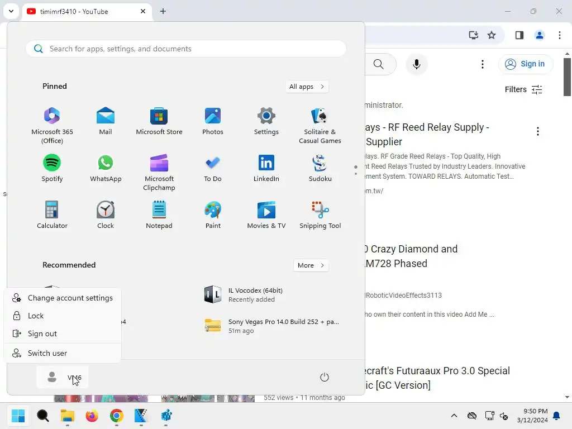Click YouTube voice search microphone
Screen dimensions: 572x429
click(x=416, y=64)
